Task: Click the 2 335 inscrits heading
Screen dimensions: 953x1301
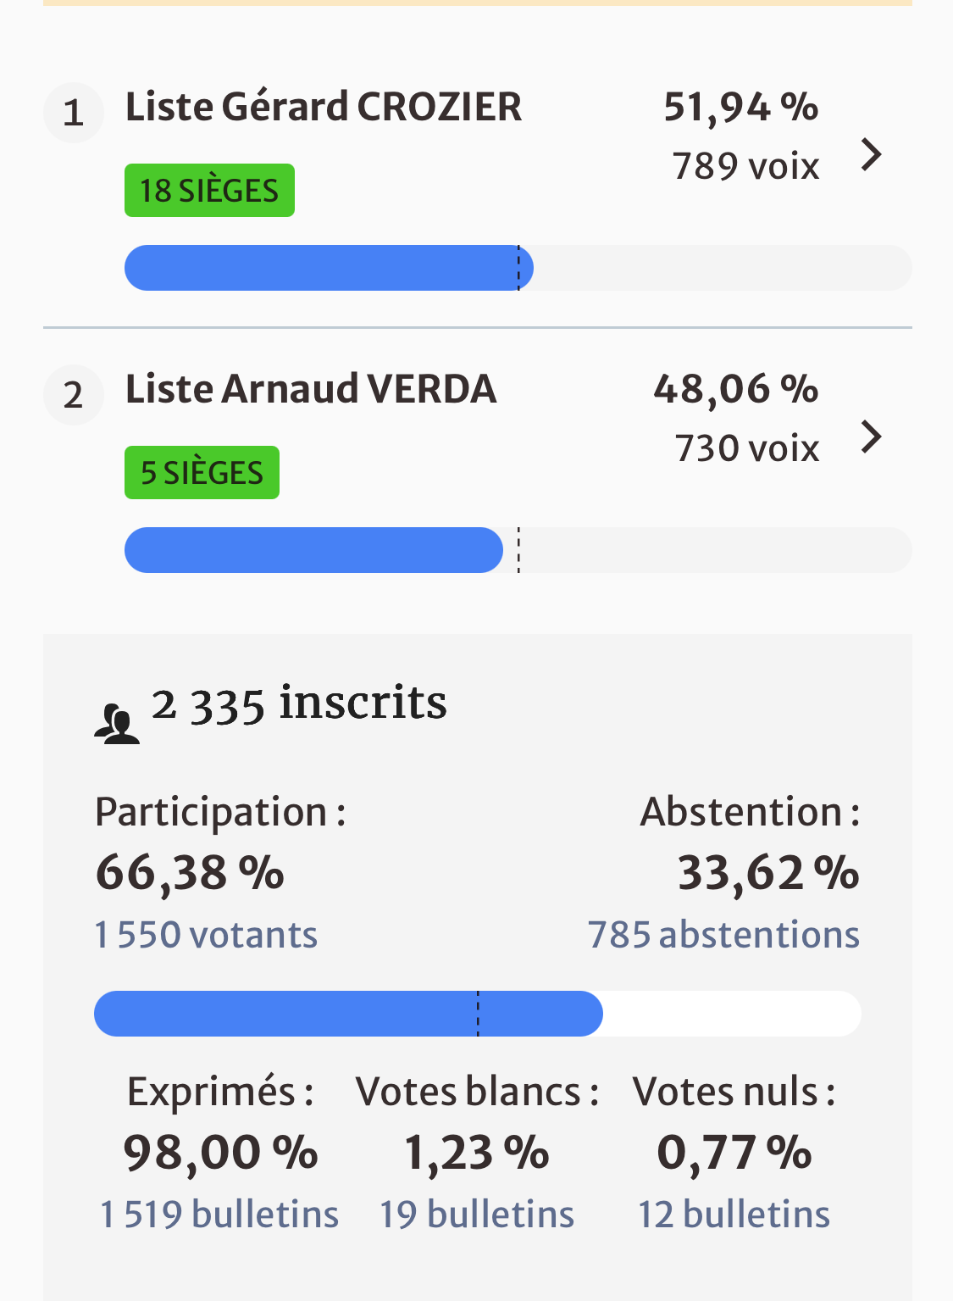Action: click(x=299, y=703)
